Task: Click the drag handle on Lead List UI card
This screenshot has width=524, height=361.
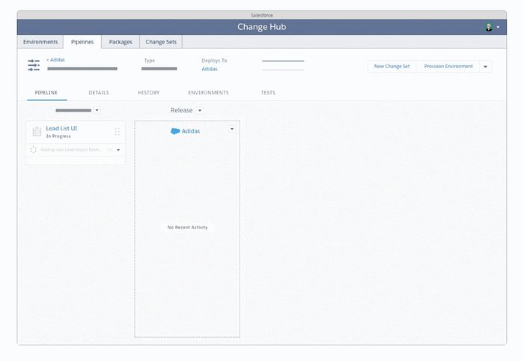Action: point(117,132)
